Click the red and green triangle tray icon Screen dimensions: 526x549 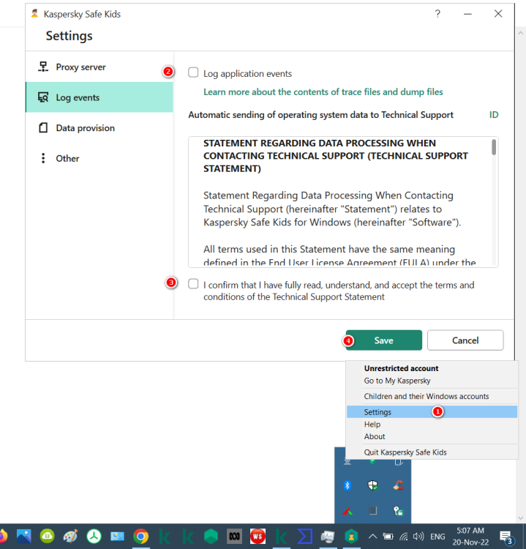pos(347,511)
